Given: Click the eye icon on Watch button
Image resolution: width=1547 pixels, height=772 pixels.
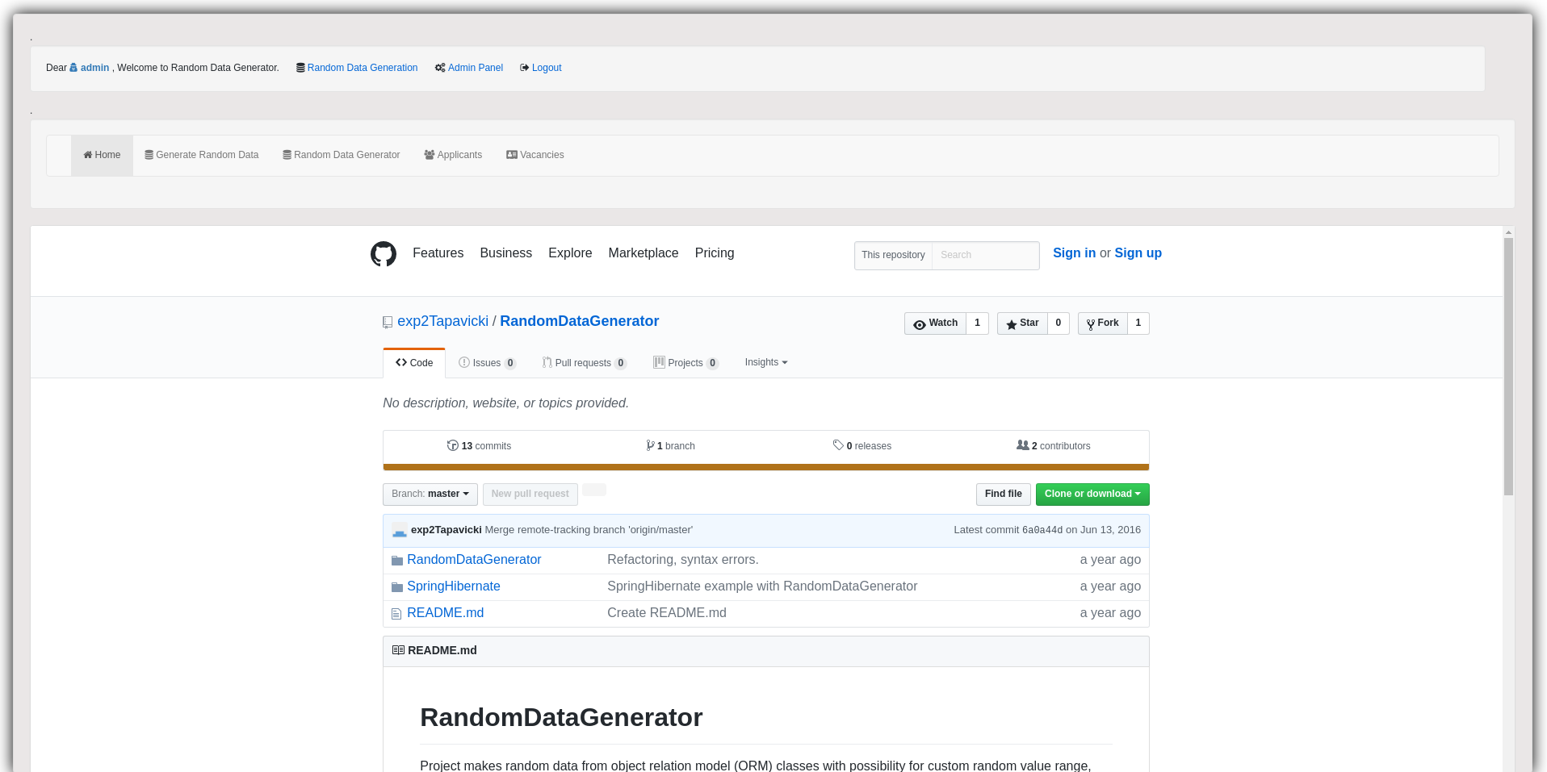Looking at the screenshot, I should tap(919, 324).
